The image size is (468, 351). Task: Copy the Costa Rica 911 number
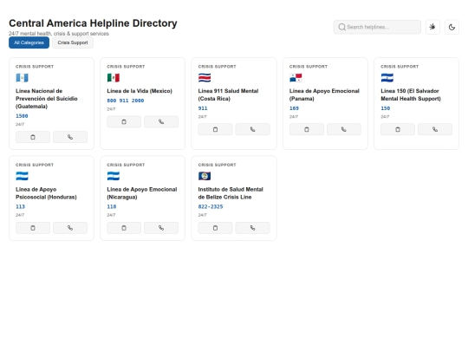(x=215, y=129)
